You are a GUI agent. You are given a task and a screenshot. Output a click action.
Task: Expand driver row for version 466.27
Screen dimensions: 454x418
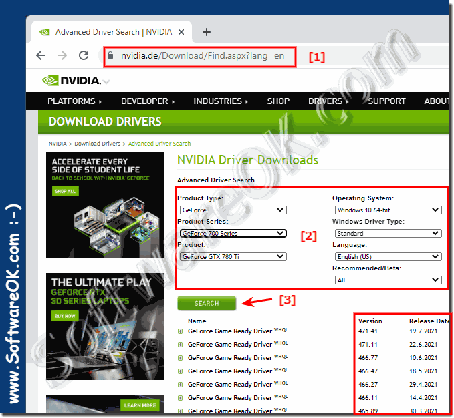click(180, 385)
